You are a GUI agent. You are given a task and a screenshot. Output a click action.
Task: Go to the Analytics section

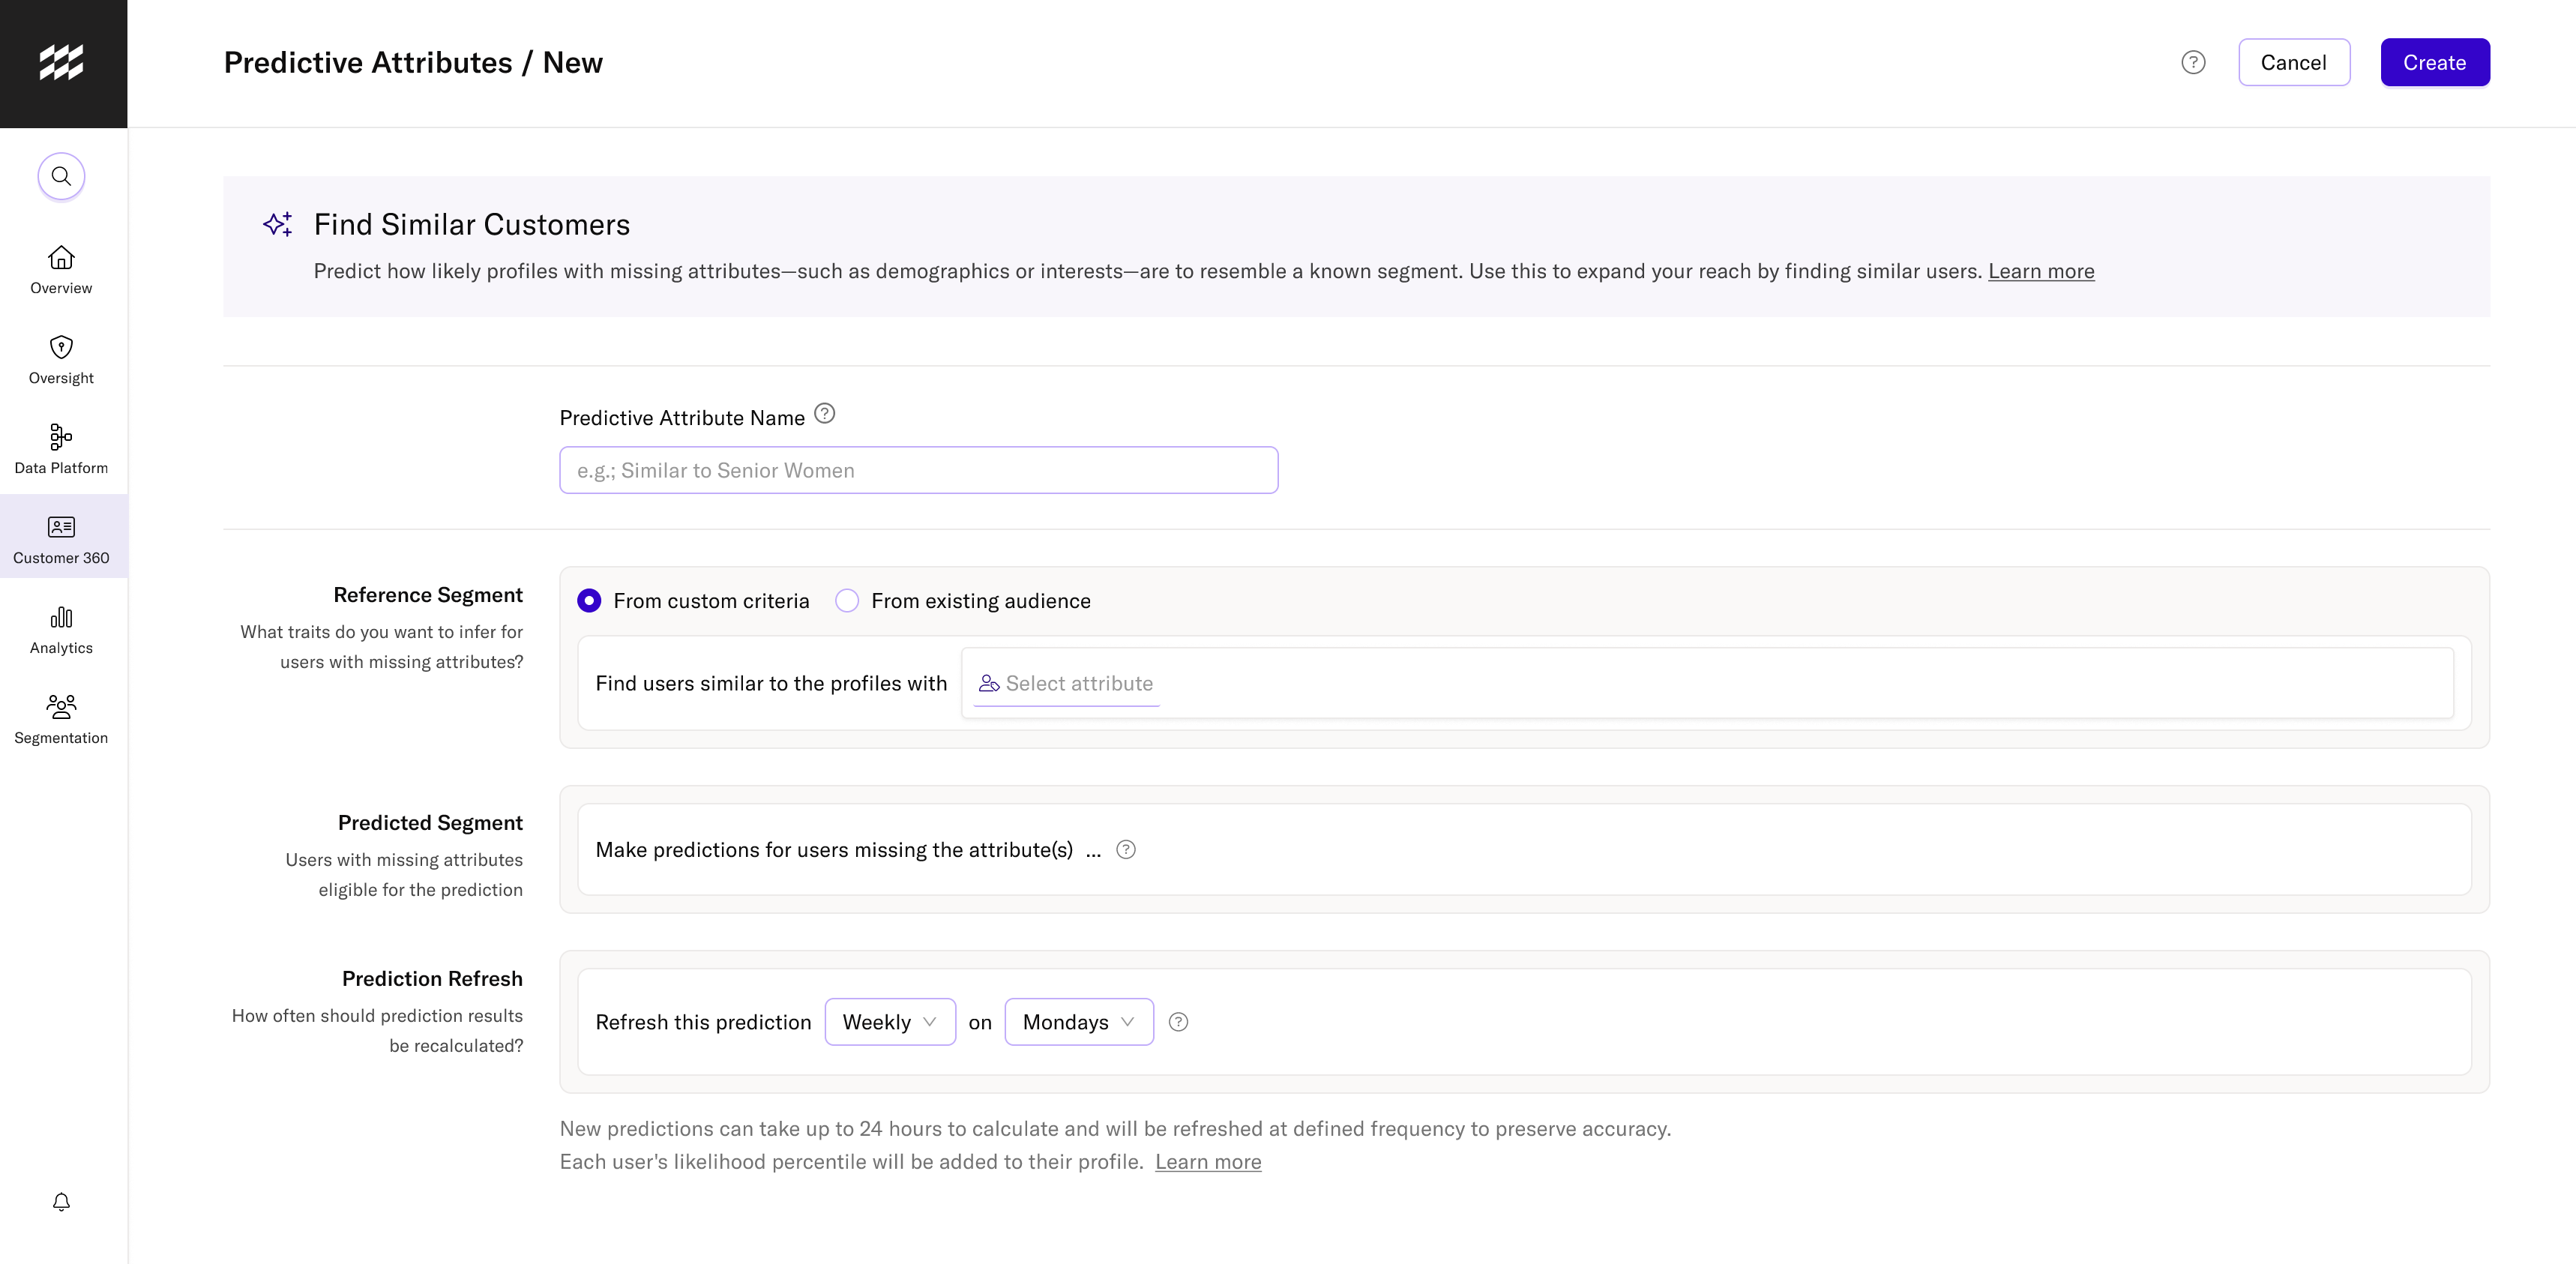[61, 630]
